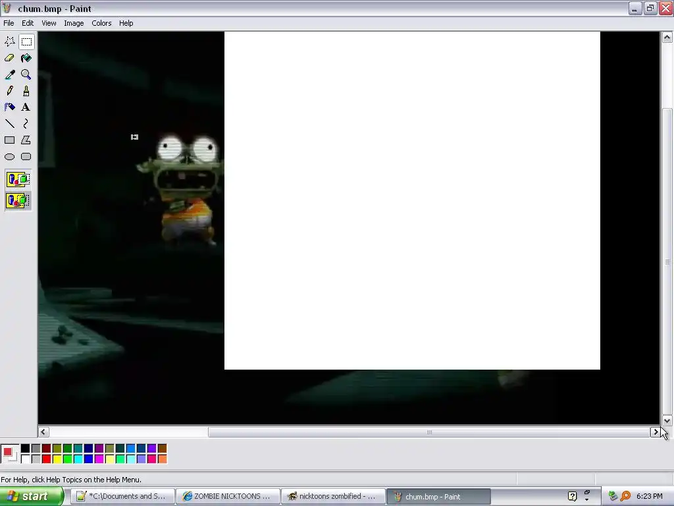Pick the Fill With Color bucket tool
674x506 pixels.
click(26, 58)
